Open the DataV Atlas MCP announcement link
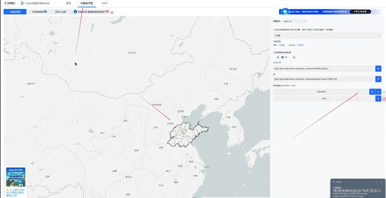The width and height of the screenshot is (386, 198). coord(15,192)
